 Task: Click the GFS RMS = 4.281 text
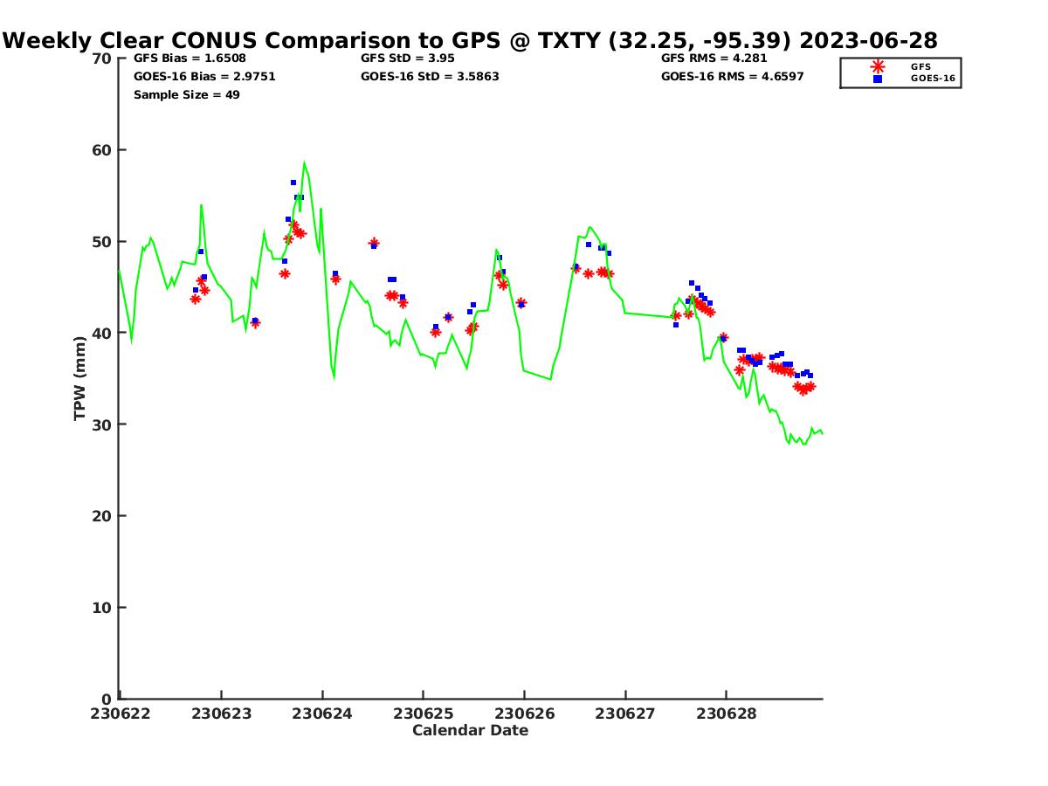point(714,59)
